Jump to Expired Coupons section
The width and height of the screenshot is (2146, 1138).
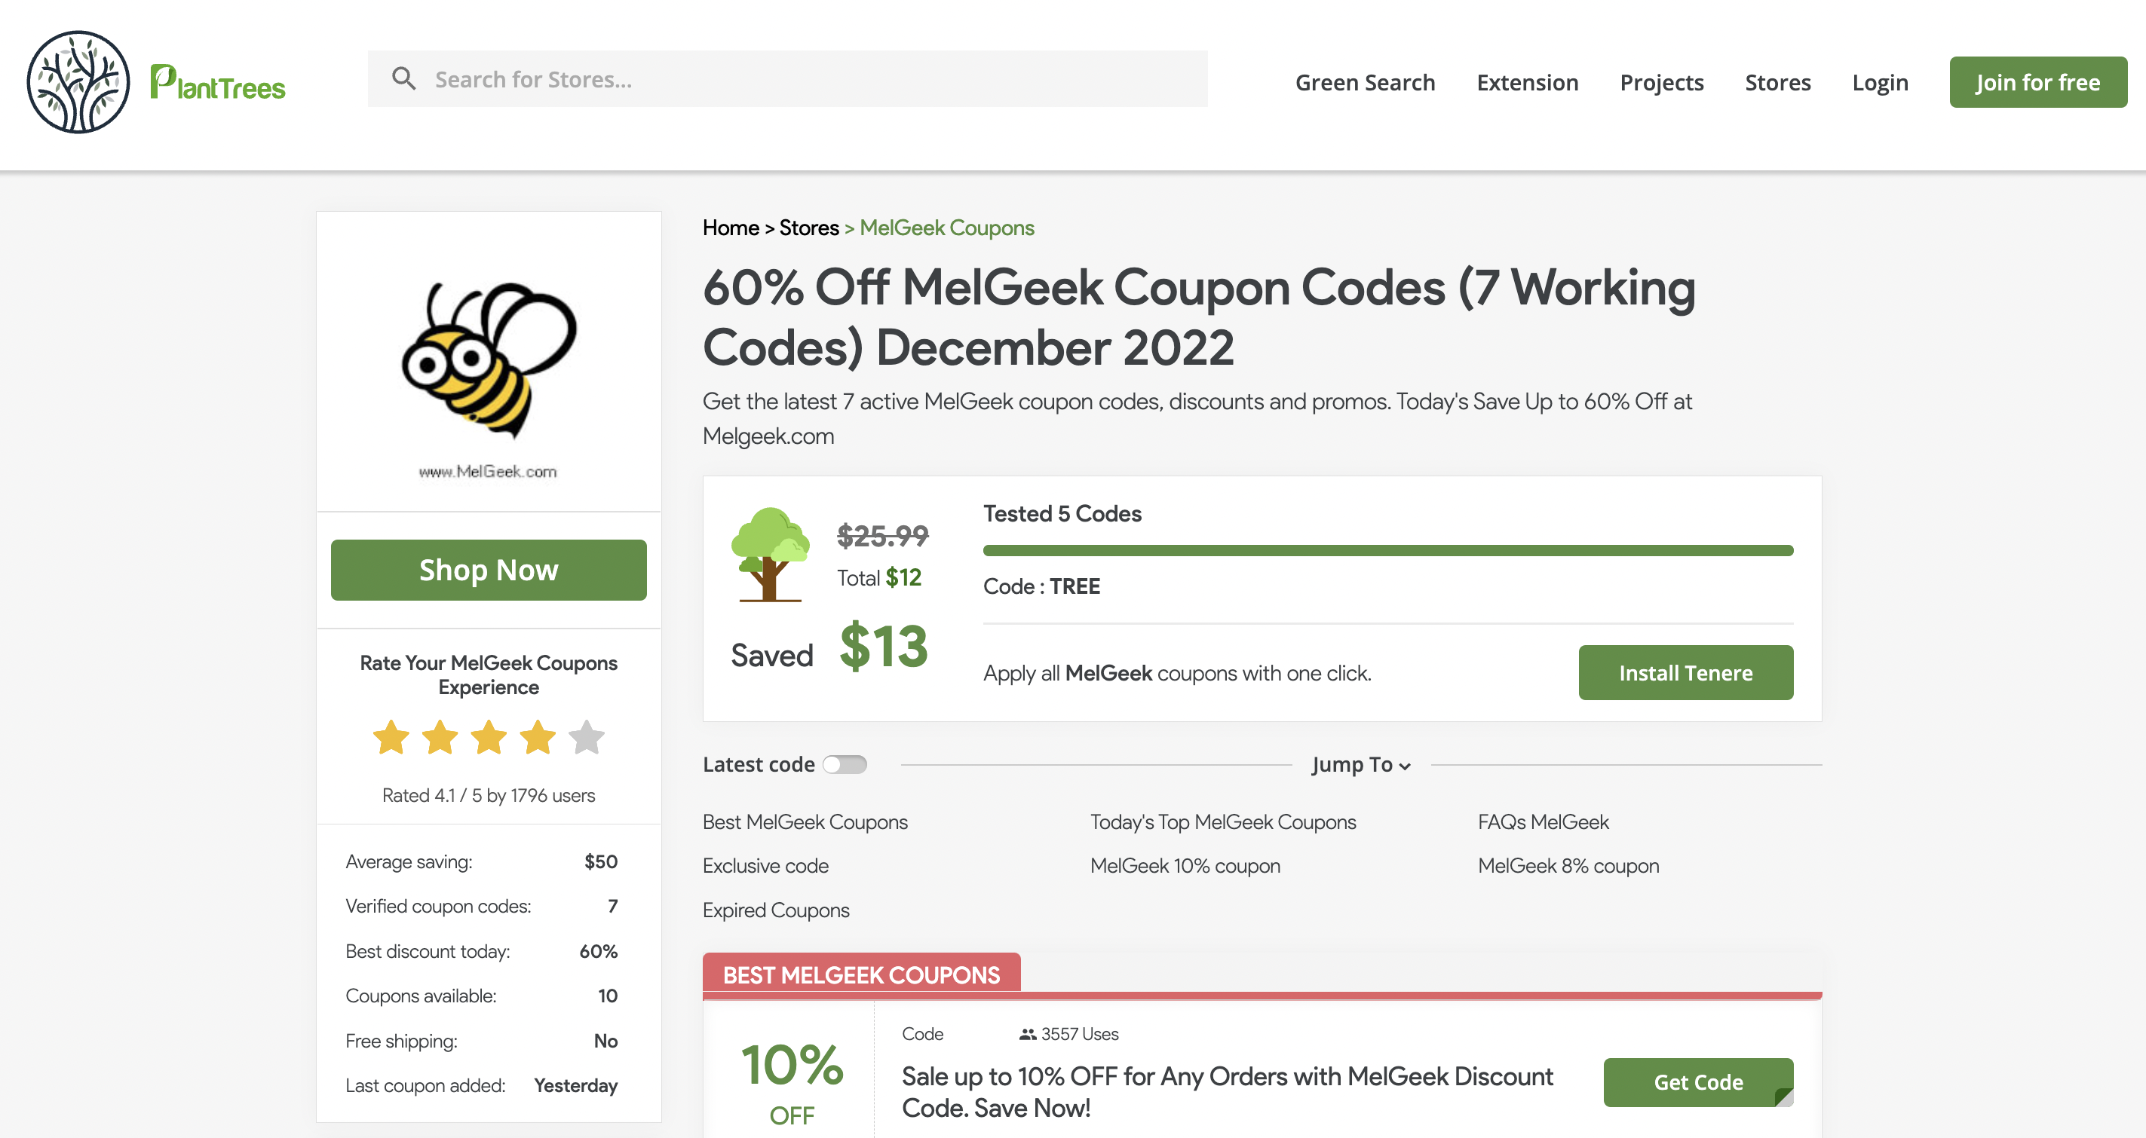[x=776, y=910]
